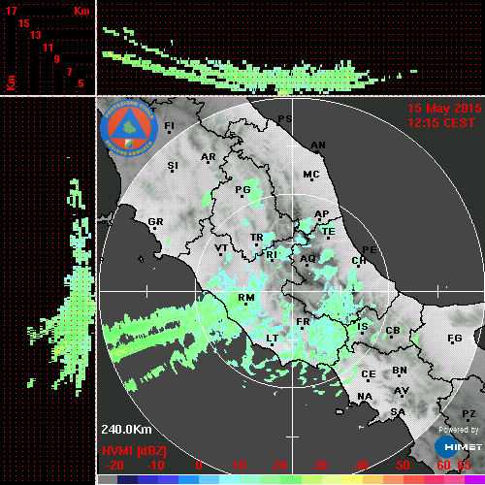This screenshot has height=485, width=485.
Task: Pick the cyan 10 dBZ color swatch
Action: coord(230,479)
